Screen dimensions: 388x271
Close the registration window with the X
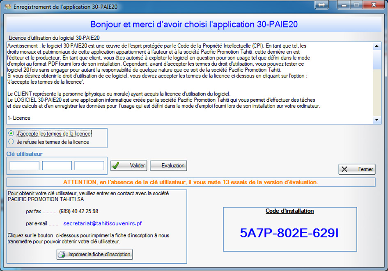(374, 5)
